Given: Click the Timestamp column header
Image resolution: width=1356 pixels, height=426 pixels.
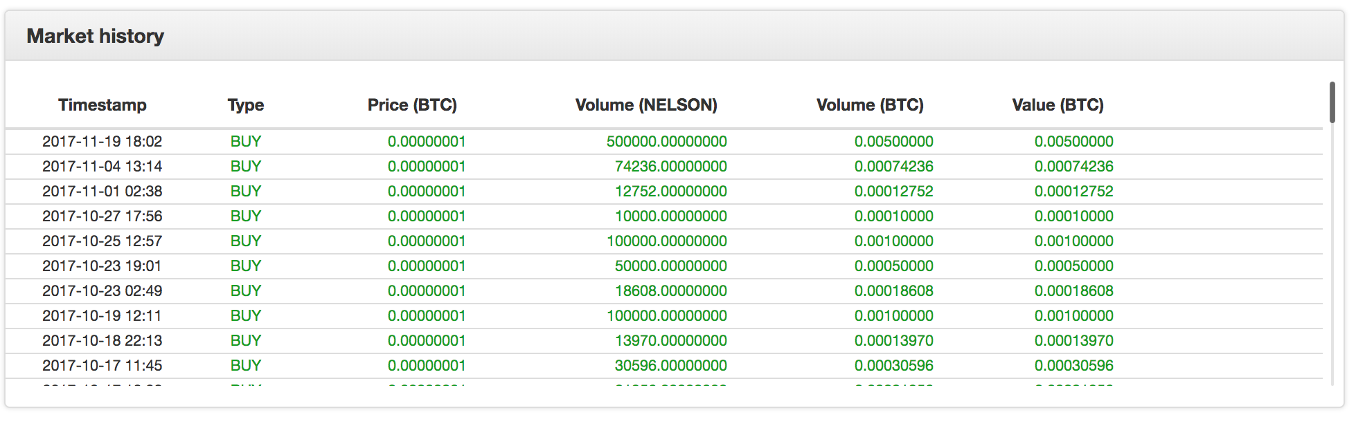Looking at the screenshot, I should point(102,105).
